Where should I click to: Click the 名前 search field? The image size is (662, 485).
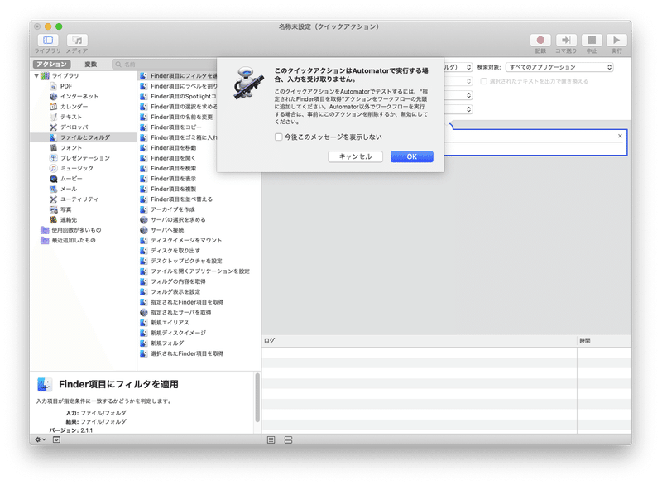[165, 65]
